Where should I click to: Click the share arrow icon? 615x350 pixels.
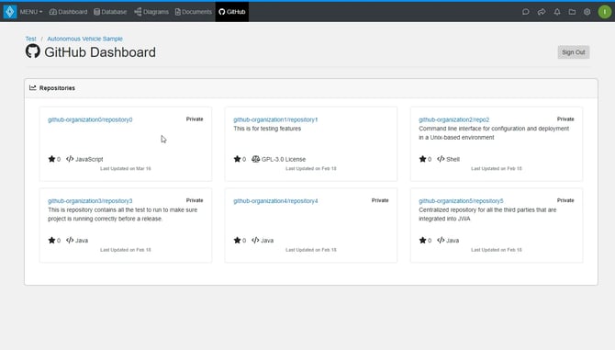coord(542,12)
